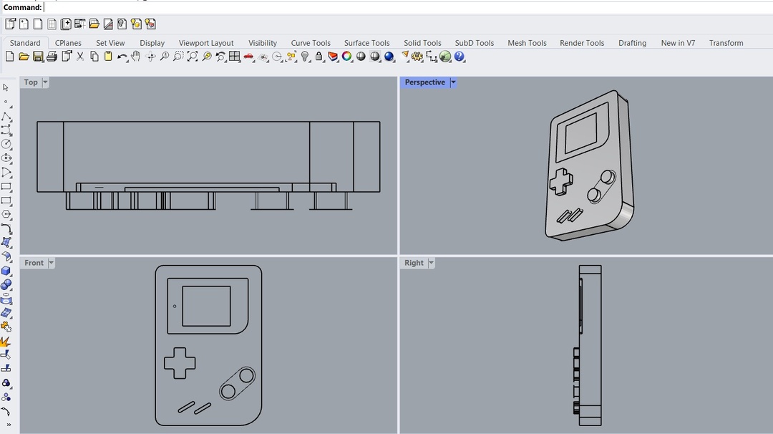773x434 pixels.
Task: Expand more sidebar tools with double chevron
Action: (x=9, y=425)
